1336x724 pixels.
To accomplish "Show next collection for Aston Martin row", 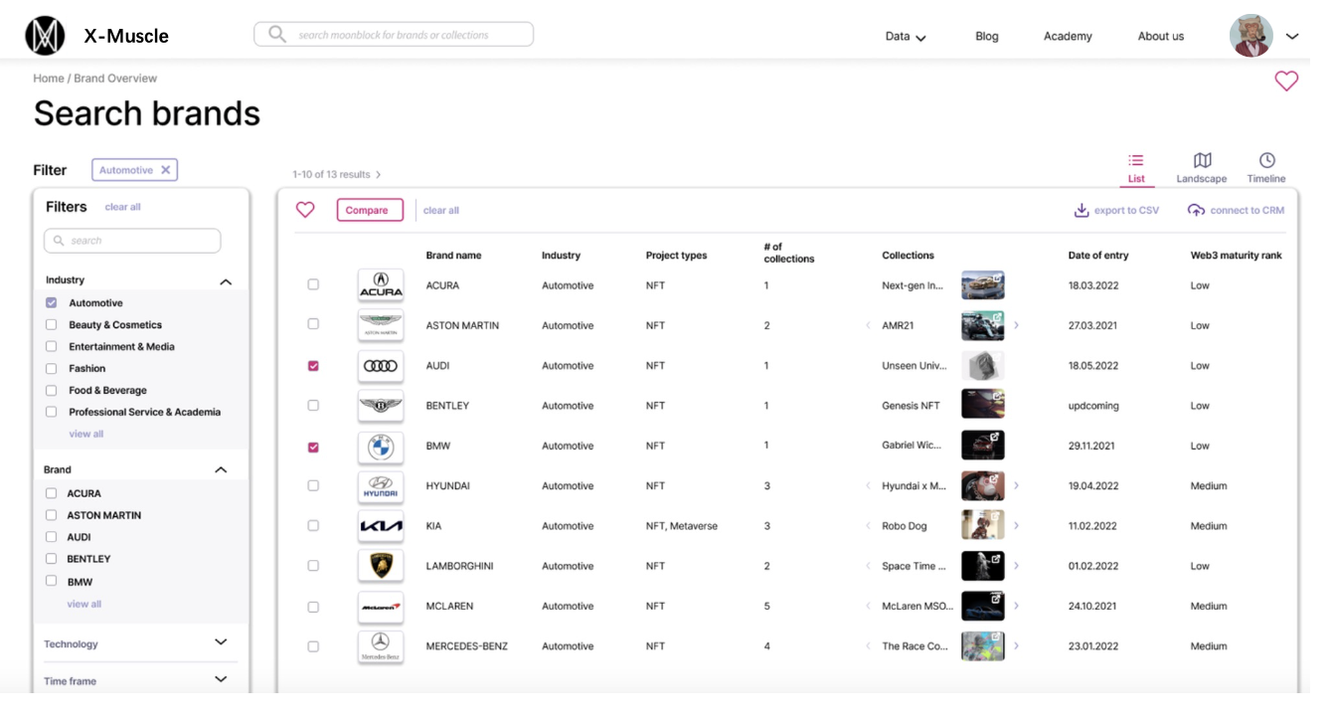I will pyautogui.click(x=1016, y=325).
